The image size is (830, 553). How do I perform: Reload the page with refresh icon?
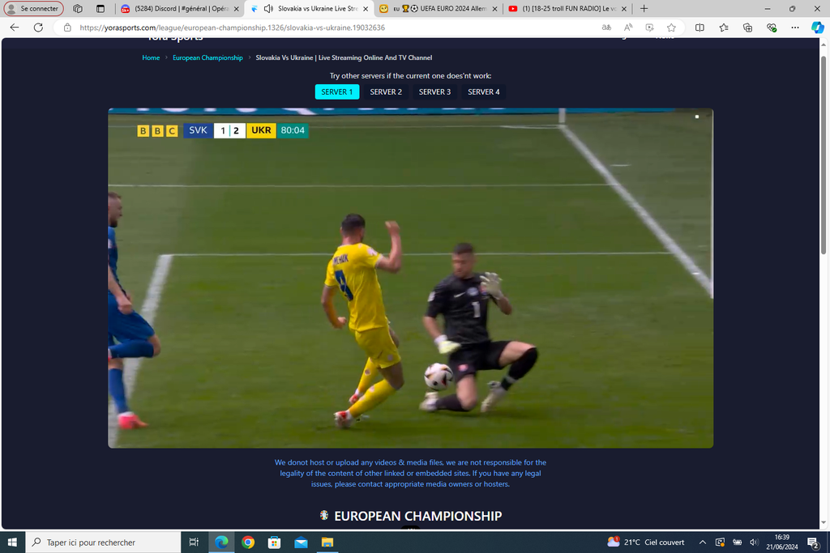click(x=38, y=28)
